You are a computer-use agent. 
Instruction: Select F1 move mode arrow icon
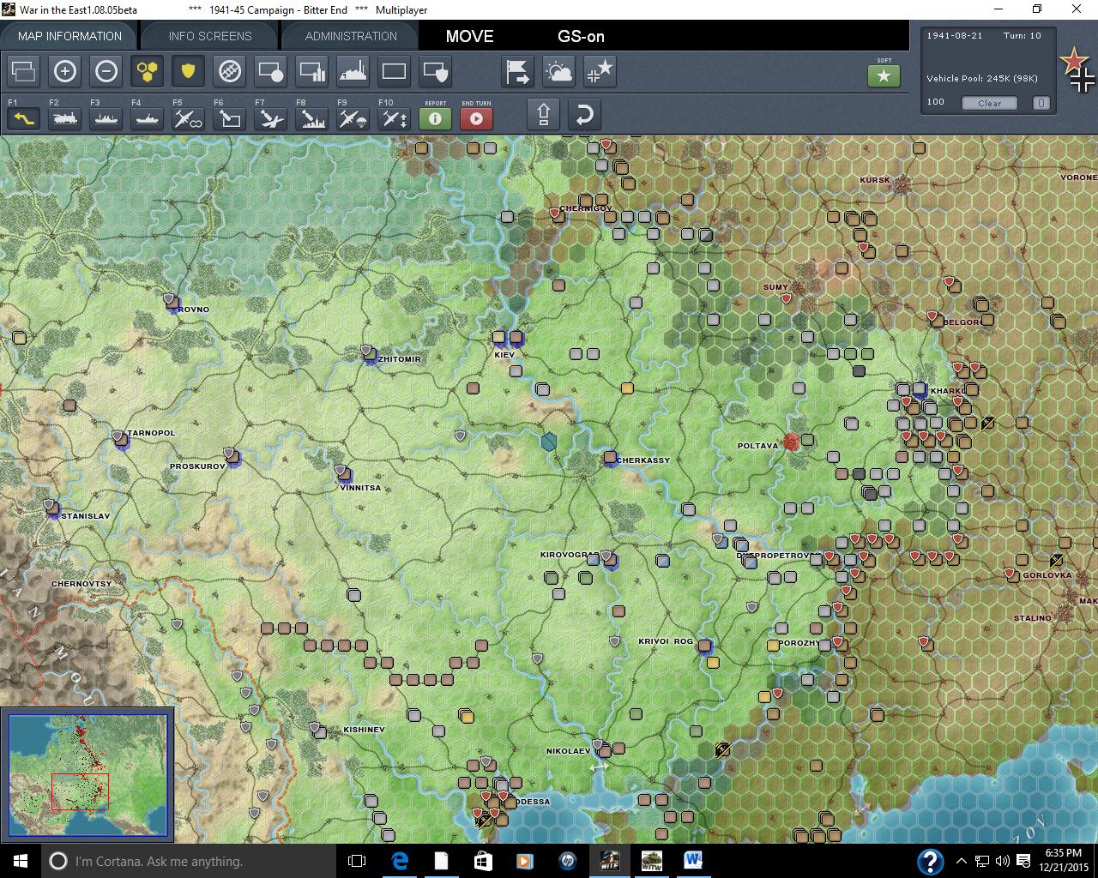(24, 118)
